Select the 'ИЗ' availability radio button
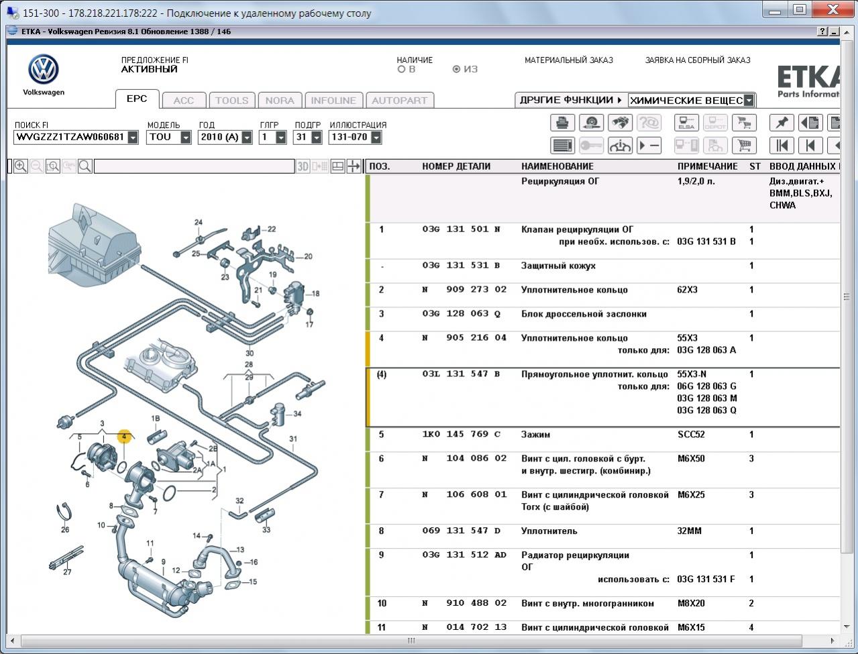The height and width of the screenshot is (654, 858). tap(457, 69)
